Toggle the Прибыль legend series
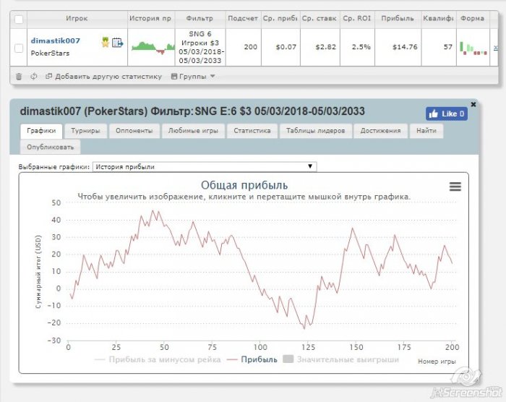This screenshot has width=506, height=402. (252, 359)
